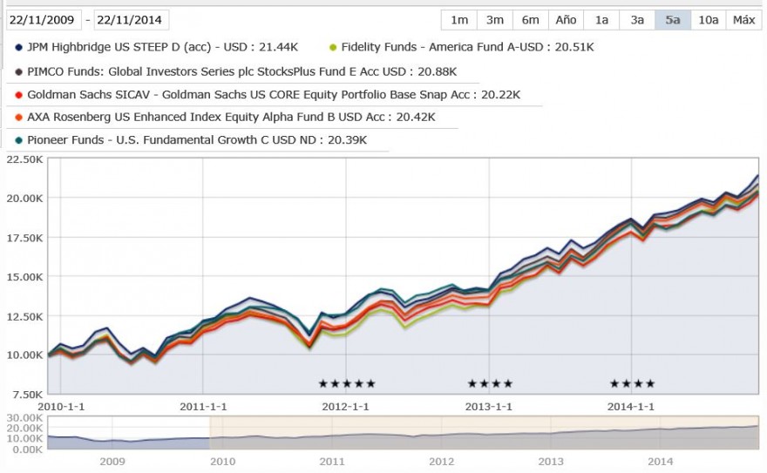Click the green dot for Fidelity America Fund
This screenshot has width=767, height=473.
tap(333, 47)
